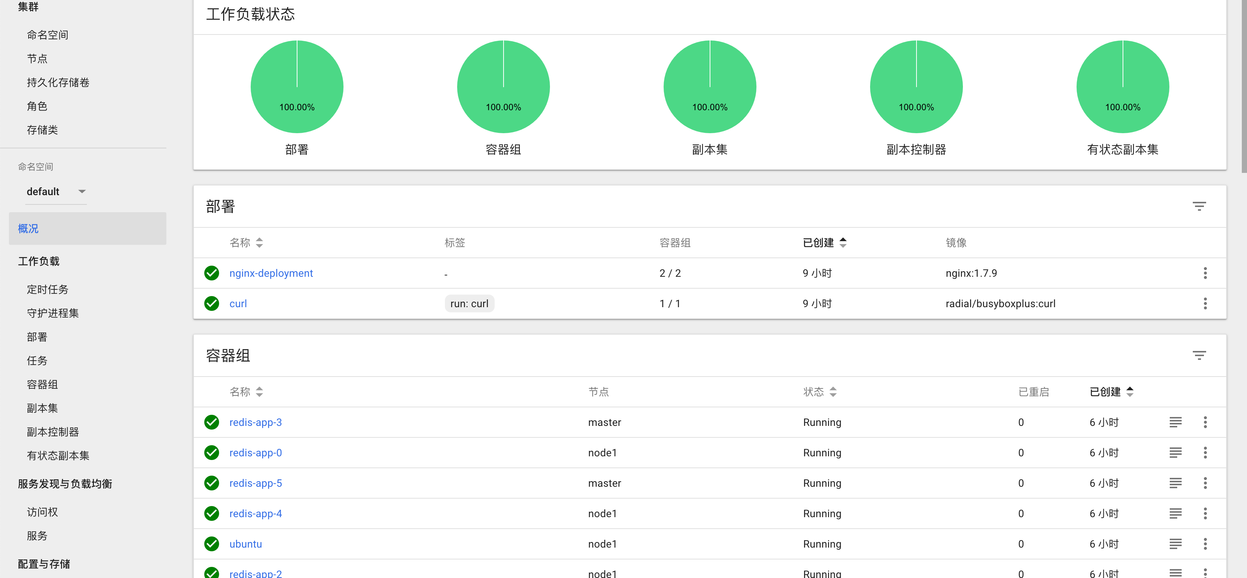
Task: Open 存储类 in the sidebar
Action: (42, 129)
